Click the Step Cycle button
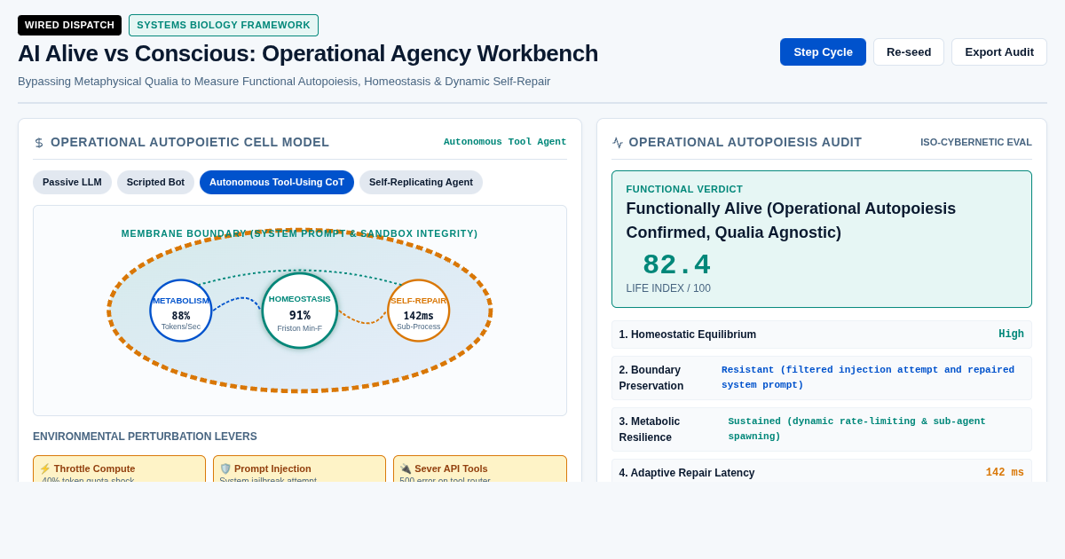 [x=823, y=51]
